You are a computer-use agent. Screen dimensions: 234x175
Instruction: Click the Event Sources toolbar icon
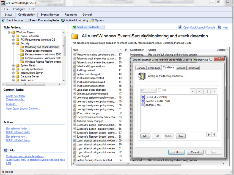3,20
